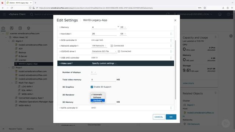Open Hard disk 1 unit GB dropdown
The width and height of the screenshot is (235, 132).
pos(123,34)
